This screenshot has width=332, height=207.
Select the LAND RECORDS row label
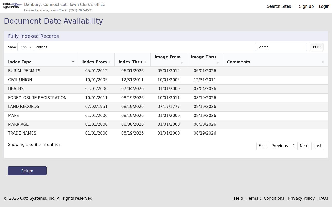24,107
